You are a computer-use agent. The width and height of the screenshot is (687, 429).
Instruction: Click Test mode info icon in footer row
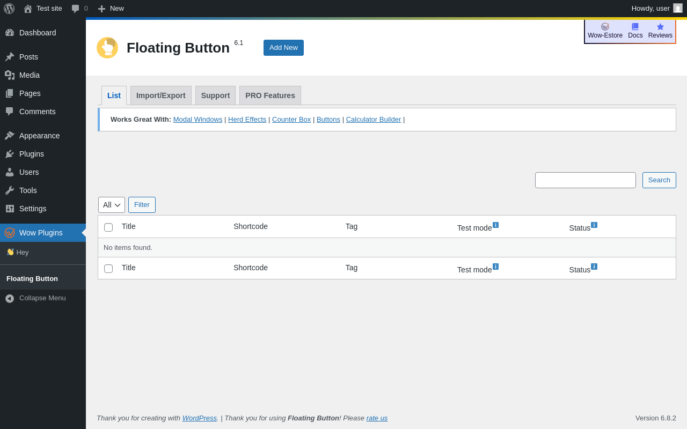(495, 267)
